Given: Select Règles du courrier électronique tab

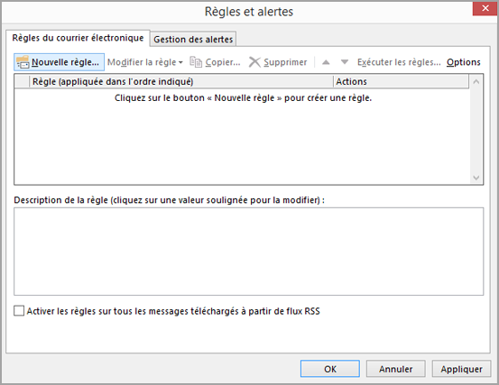Looking at the screenshot, I should click(x=78, y=38).
